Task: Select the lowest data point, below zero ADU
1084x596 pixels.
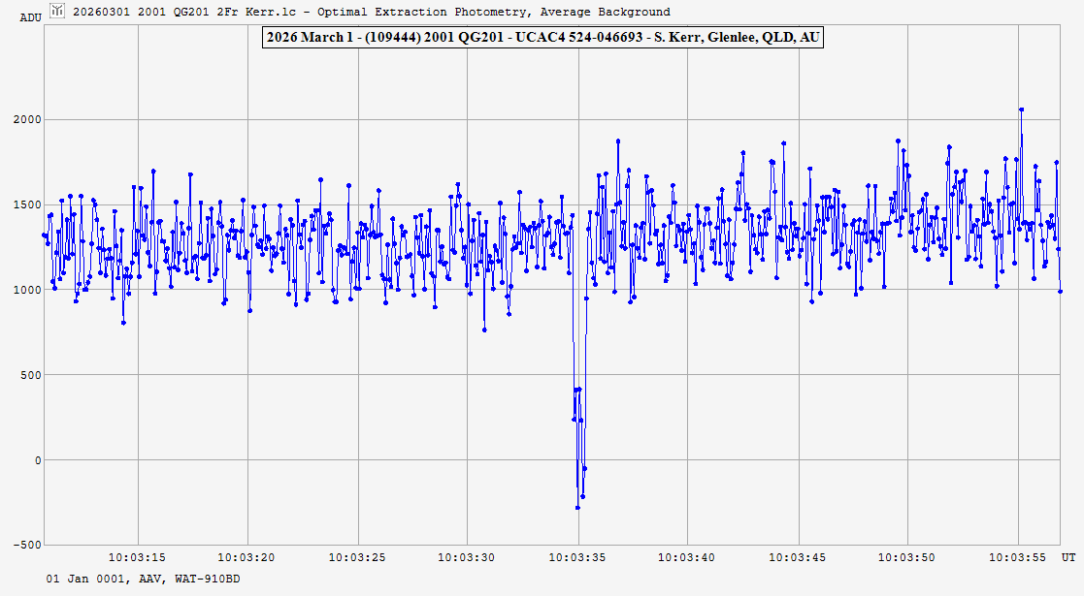Action: click(x=577, y=507)
